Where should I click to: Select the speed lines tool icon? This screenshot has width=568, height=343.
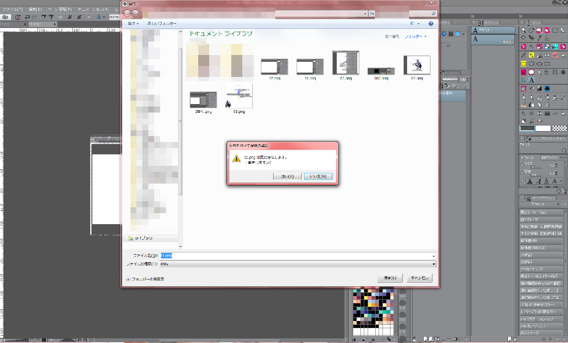[x=547, y=72]
